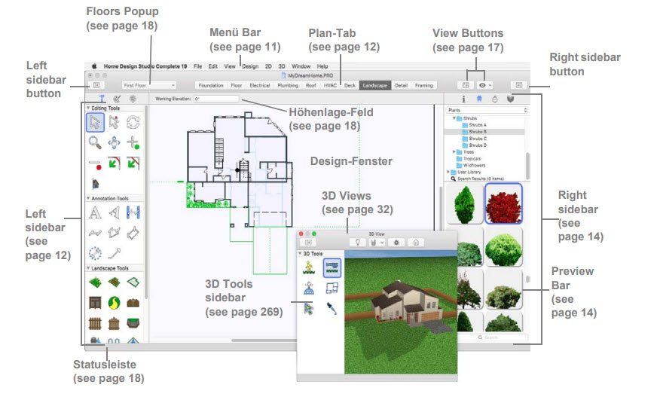Image resolution: width=657 pixels, height=406 pixels.
Task: Open the eye visibility view button
Action: [485, 85]
